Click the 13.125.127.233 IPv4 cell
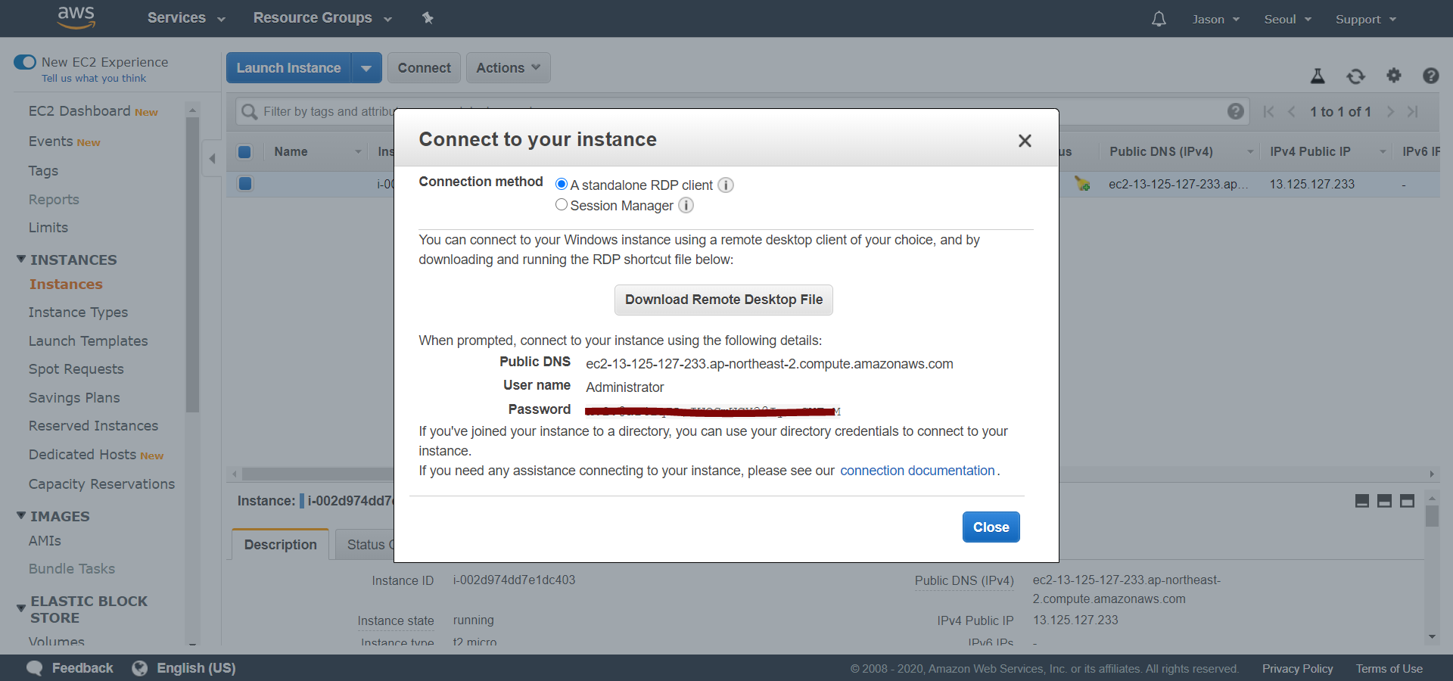The width and height of the screenshot is (1453, 681). point(1311,184)
